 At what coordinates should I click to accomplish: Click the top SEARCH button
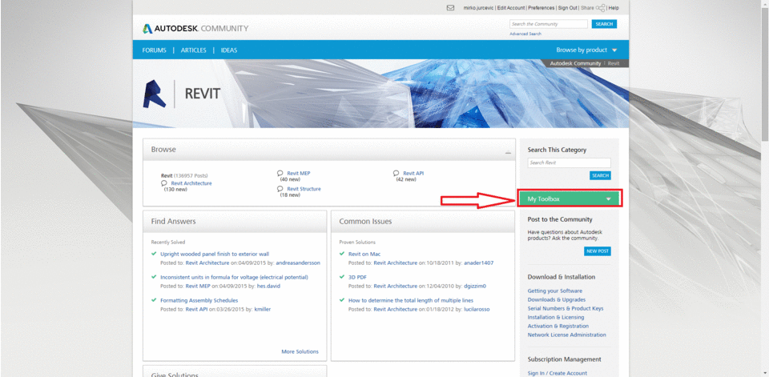pyautogui.click(x=604, y=24)
